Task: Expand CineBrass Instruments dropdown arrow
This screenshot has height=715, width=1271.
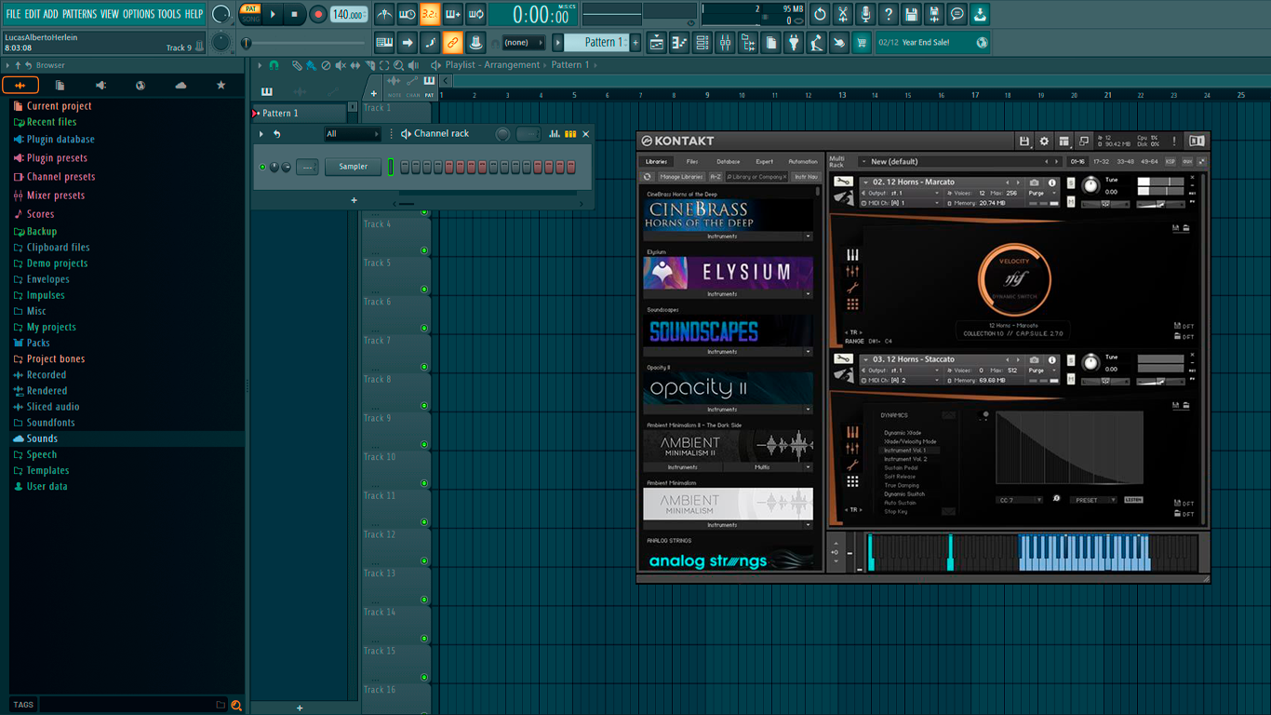Action: 808,236
